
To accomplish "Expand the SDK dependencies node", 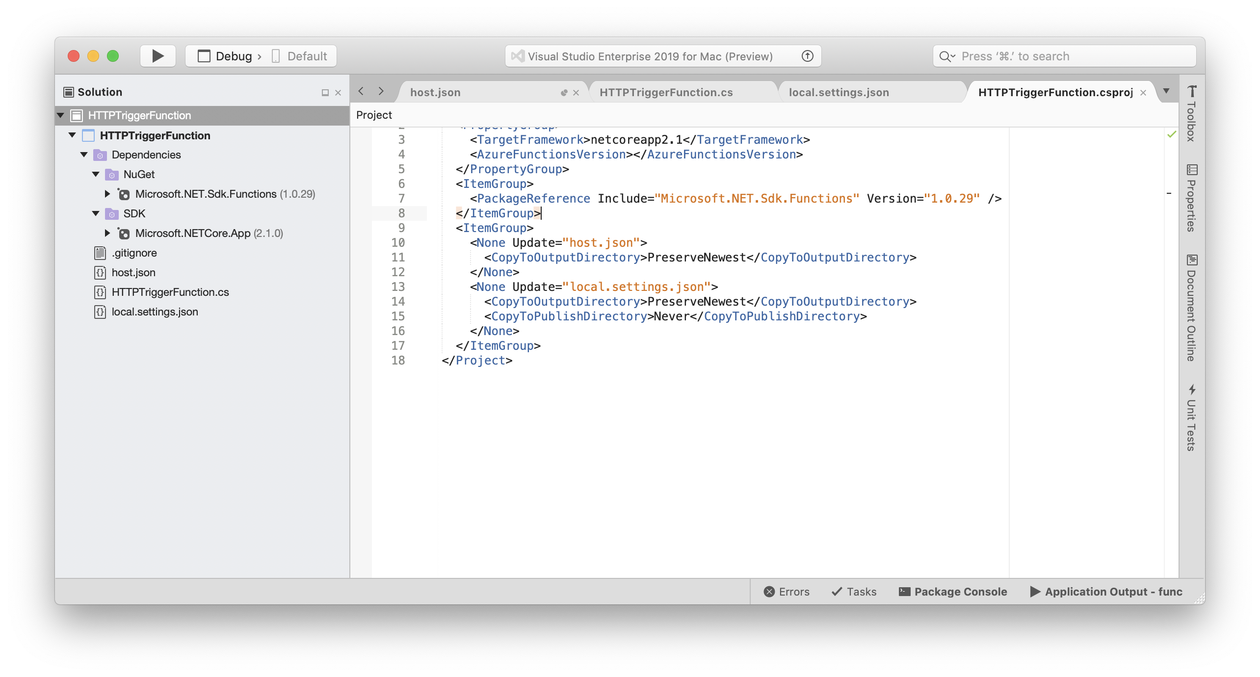I will [x=96, y=213].
